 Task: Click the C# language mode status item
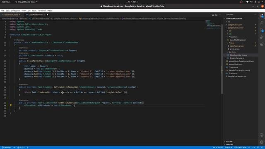point(253,147)
